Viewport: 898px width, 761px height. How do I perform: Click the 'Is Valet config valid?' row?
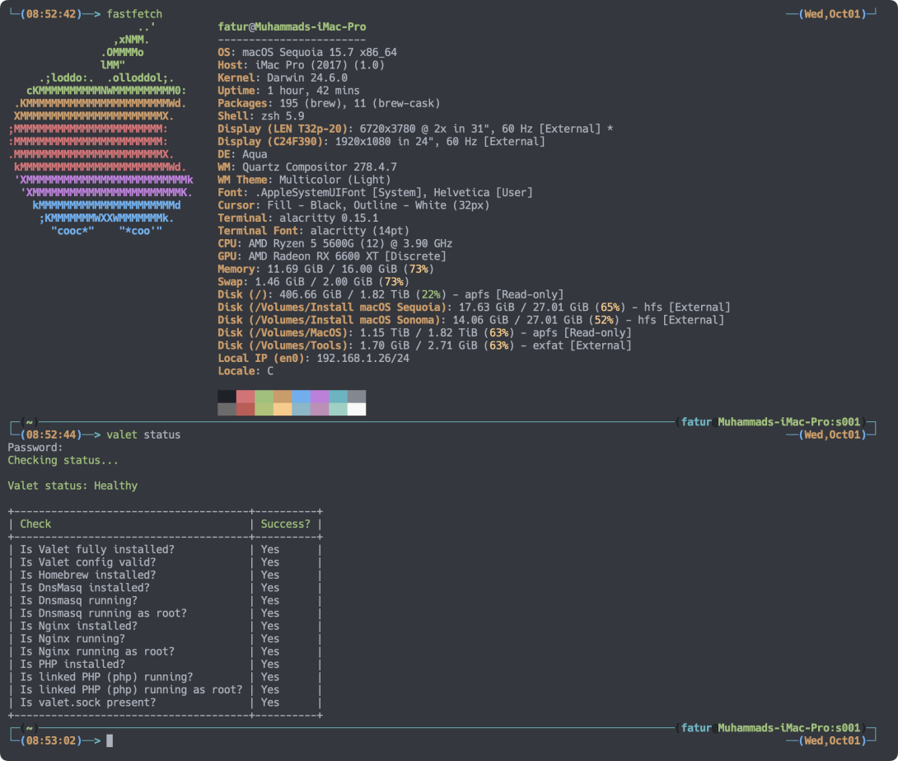(x=165, y=562)
